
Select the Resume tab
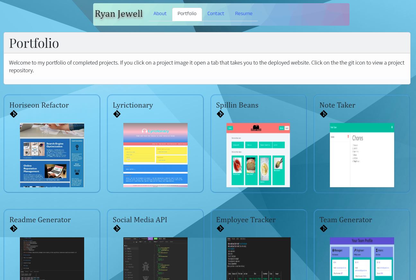tap(243, 13)
